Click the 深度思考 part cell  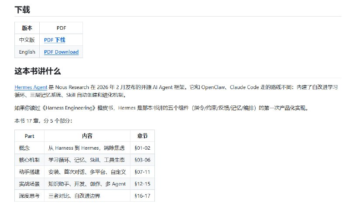[x=29, y=196]
